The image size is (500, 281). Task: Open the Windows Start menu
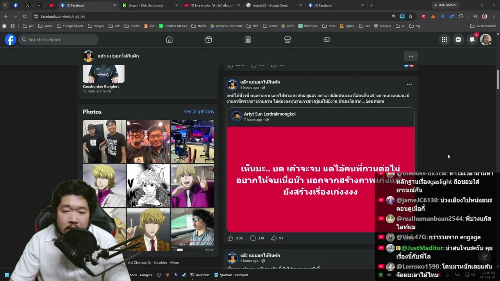pos(7,275)
